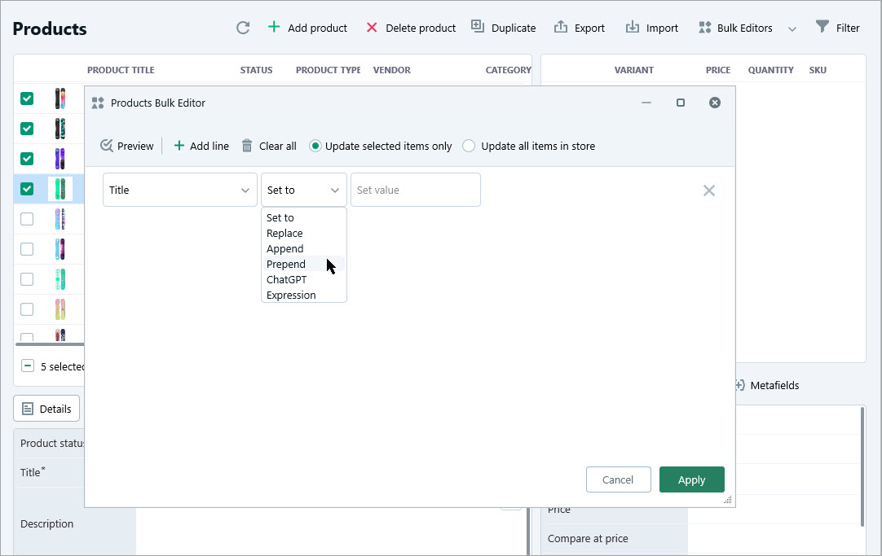882x556 pixels.
Task: Choose 'Replace' from the list
Action: click(284, 233)
